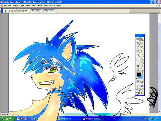
Task: Select the Eyedropper tool
Action: [142, 66]
